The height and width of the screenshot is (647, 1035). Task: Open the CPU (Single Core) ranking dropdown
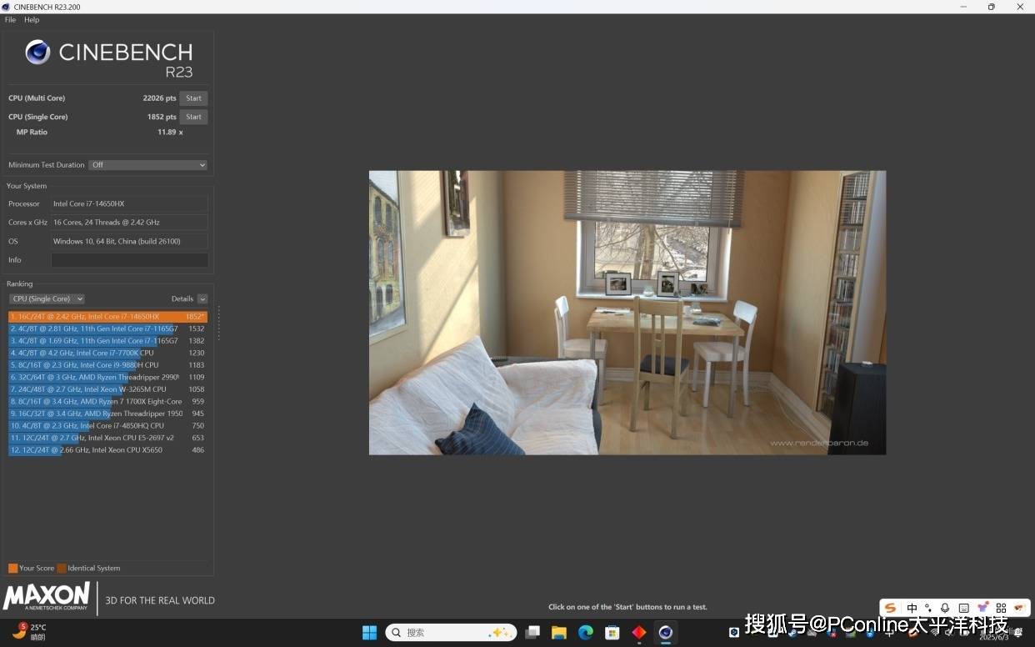[47, 299]
